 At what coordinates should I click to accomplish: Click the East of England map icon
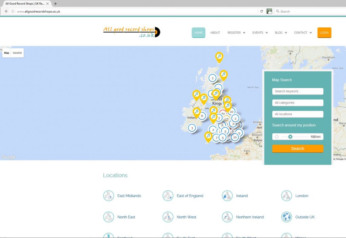[168, 196]
